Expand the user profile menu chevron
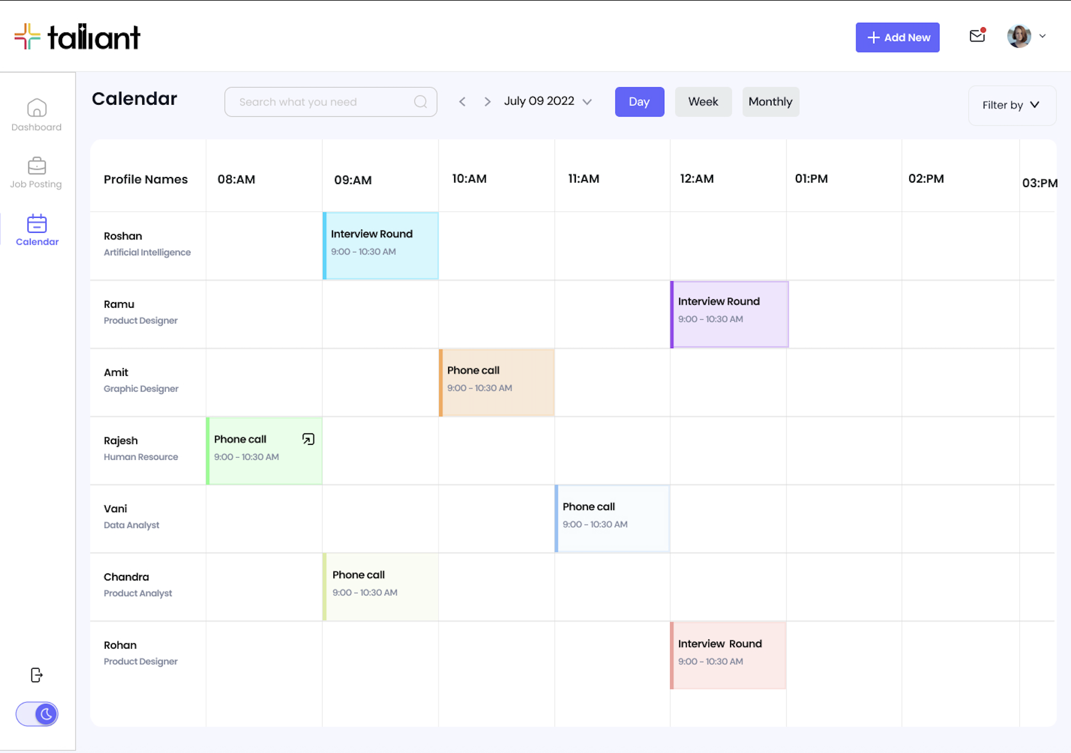This screenshot has height=753, width=1071. [1042, 36]
